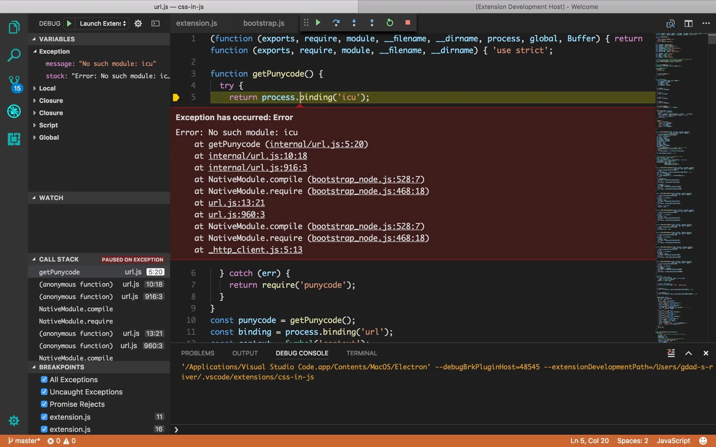The image size is (716, 447).
Task: Toggle the Uncaught Exceptions checkbox
Action: point(44,392)
